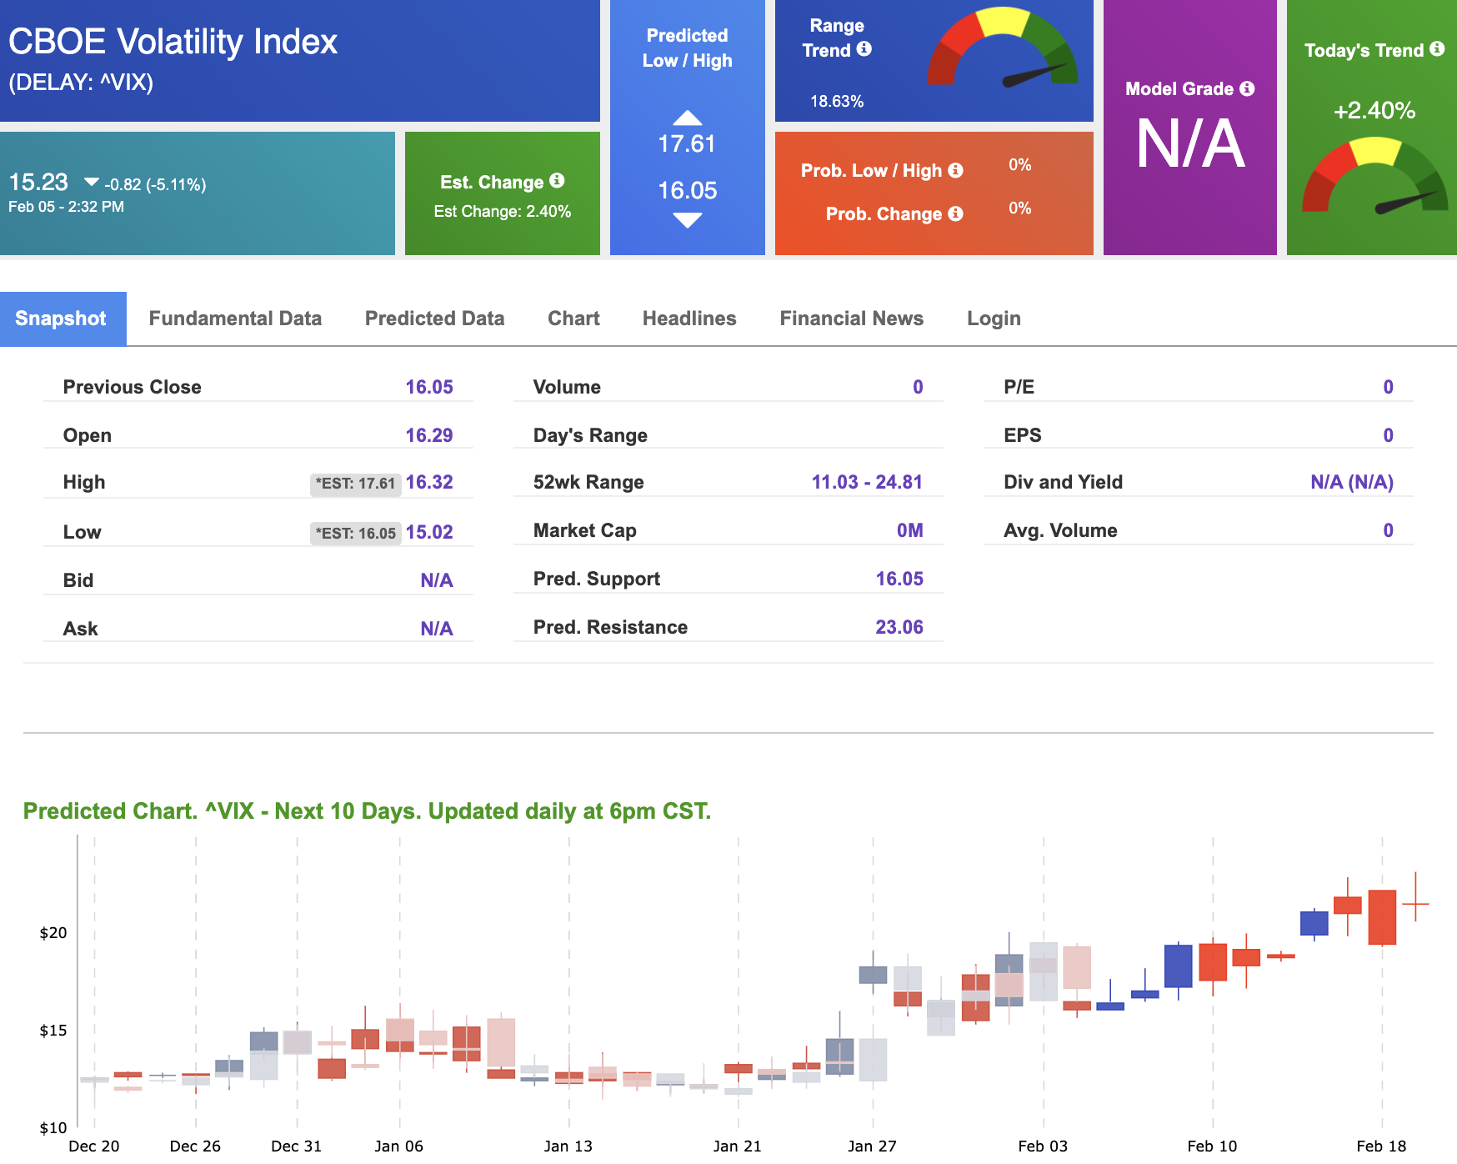The height and width of the screenshot is (1164, 1457).
Task: Click the current price 15.23
Action: [x=38, y=182]
